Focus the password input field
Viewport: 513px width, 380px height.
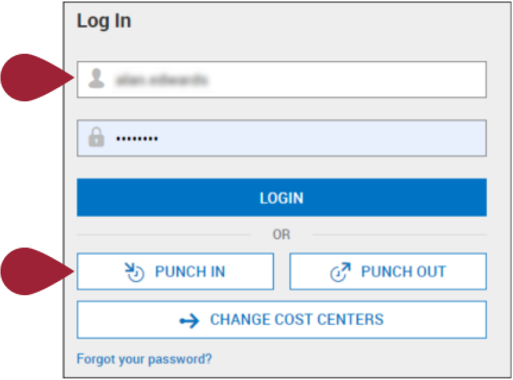point(282,138)
